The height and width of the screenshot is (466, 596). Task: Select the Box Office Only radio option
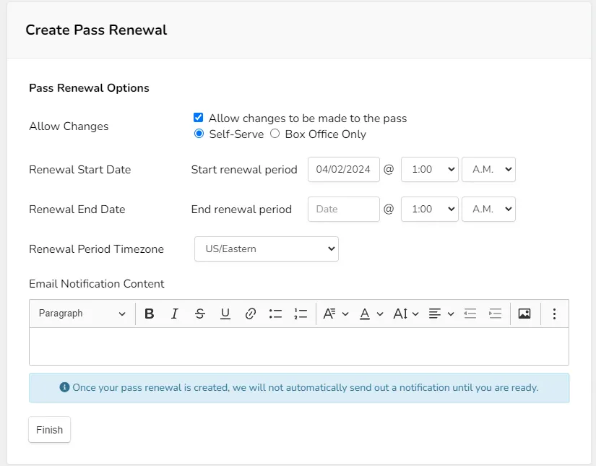(x=275, y=134)
